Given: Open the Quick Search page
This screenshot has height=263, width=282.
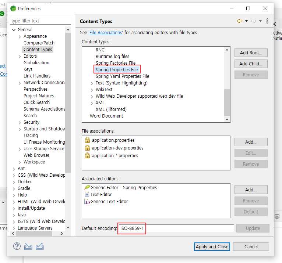Looking at the screenshot, I should [36, 102].
